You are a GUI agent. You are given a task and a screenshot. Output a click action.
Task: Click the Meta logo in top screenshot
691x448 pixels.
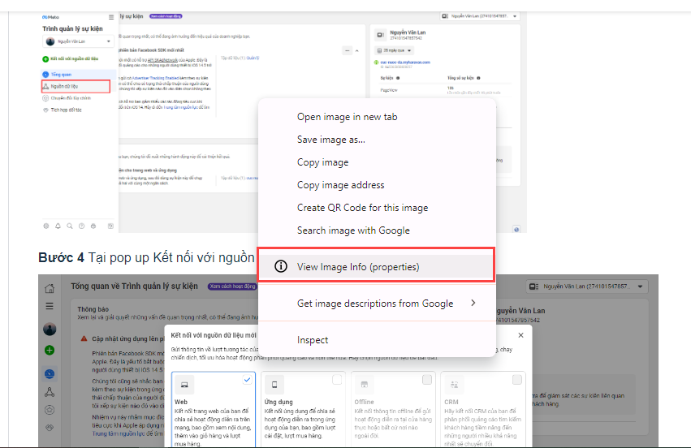50,17
